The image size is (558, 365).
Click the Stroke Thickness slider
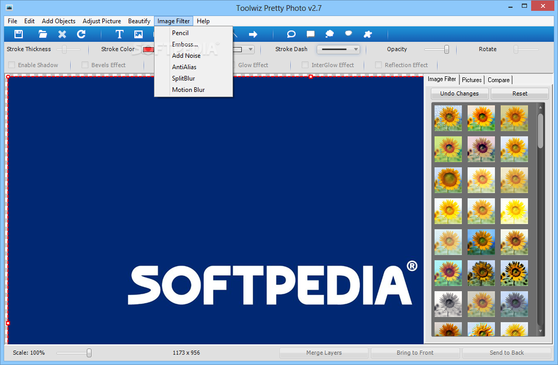coord(68,50)
